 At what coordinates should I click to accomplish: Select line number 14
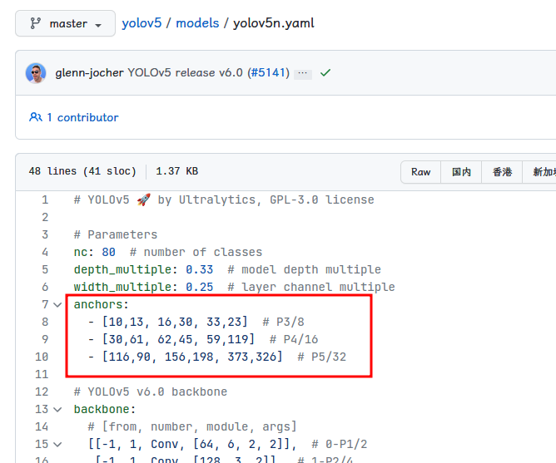[x=42, y=426]
